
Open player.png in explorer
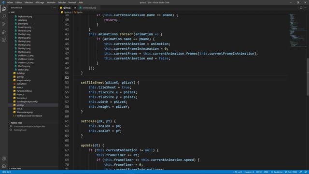point(23,24)
